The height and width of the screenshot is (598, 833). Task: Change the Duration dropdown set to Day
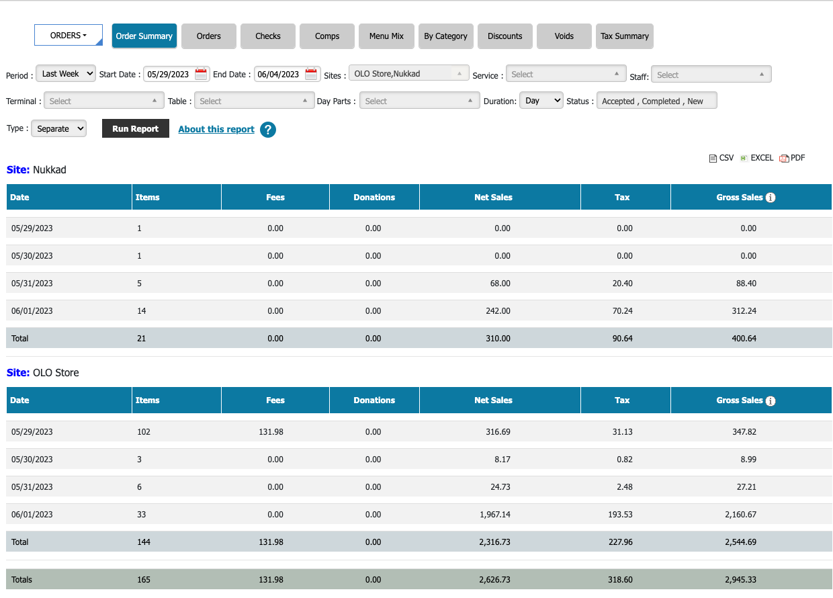(x=541, y=101)
